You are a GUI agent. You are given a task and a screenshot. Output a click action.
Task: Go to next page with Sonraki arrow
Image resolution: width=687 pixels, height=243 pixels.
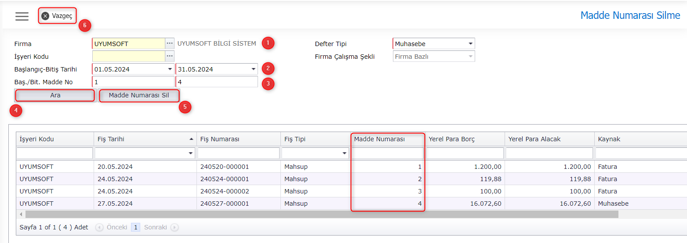click(174, 227)
